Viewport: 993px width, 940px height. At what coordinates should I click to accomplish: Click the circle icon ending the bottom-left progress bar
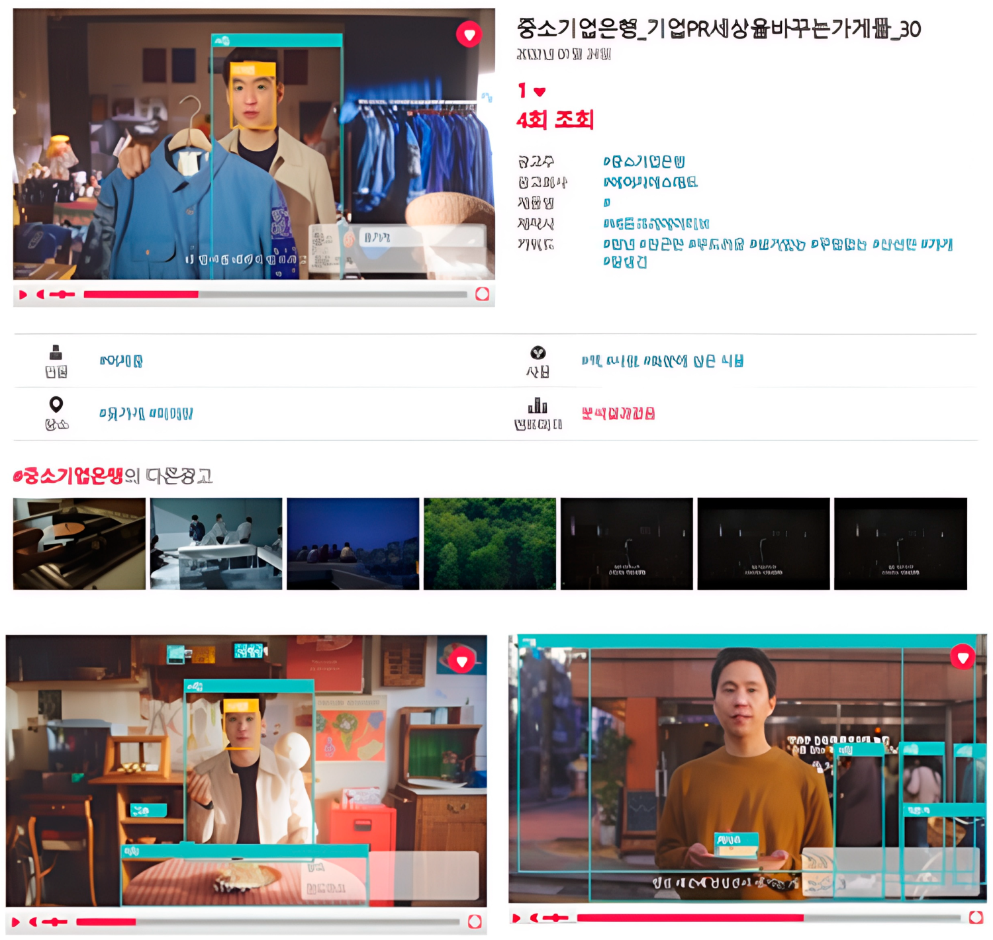[x=475, y=921]
